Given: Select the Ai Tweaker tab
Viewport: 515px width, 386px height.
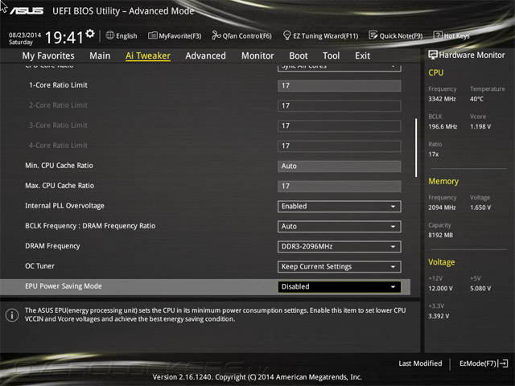Looking at the screenshot, I should 148,55.
